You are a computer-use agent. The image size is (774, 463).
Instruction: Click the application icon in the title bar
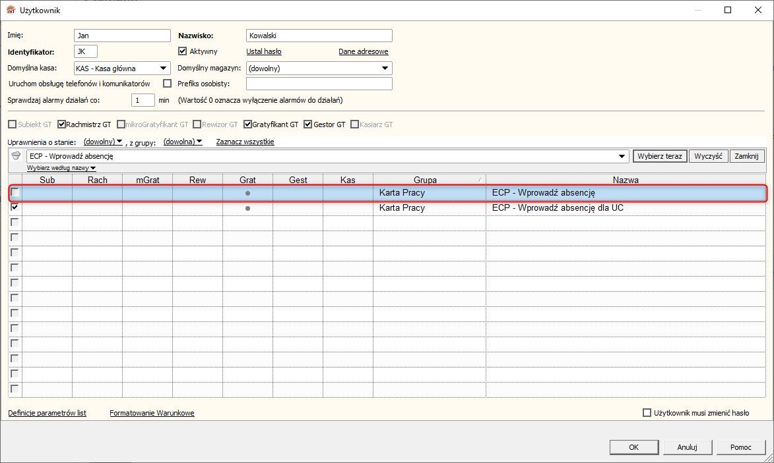click(x=11, y=10)
